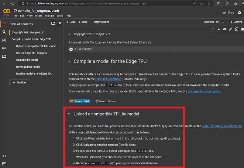Open the File menu

click(16, 16)
